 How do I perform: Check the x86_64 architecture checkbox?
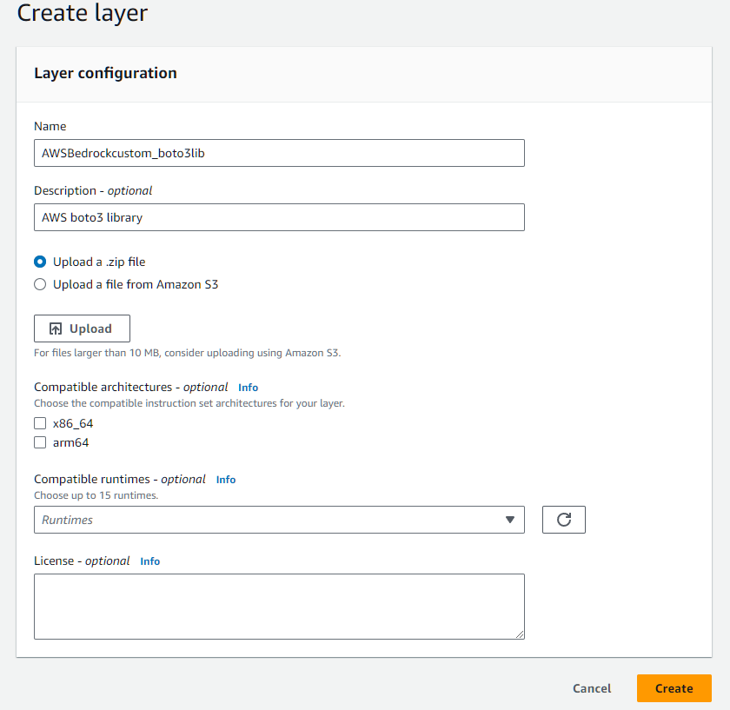coord(39,423)
